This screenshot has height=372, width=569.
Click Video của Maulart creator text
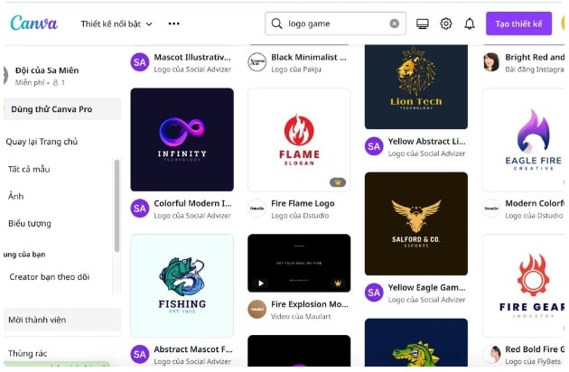(301, 317)
